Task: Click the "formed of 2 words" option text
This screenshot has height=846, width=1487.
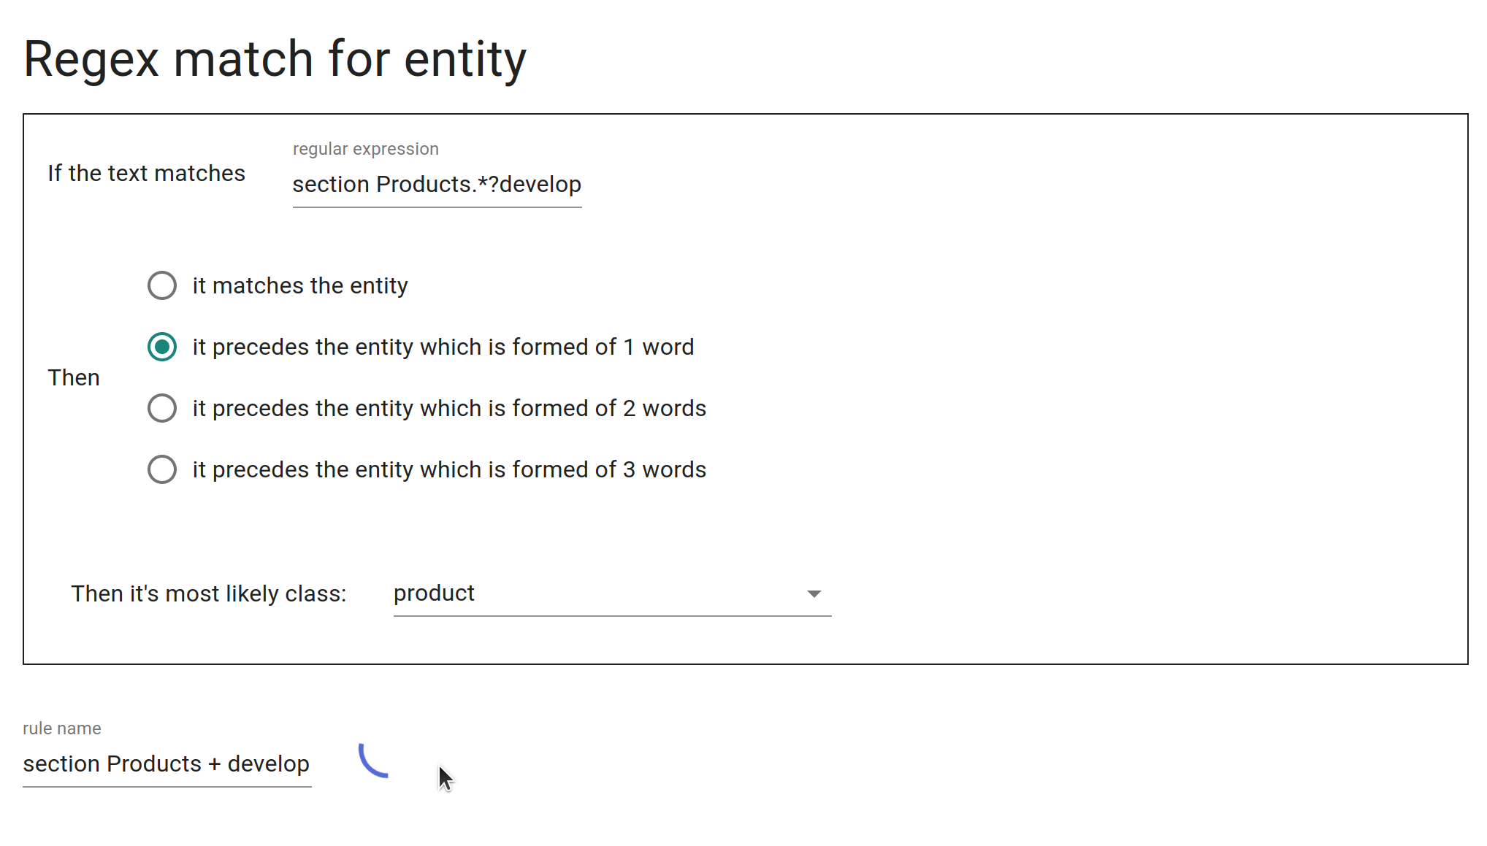Action: (449, 409)
